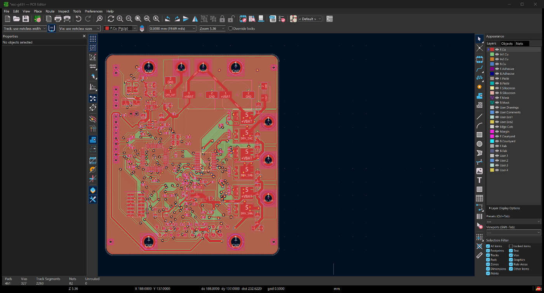Viewport: 544px width, 293px height.
Task: Select the Draw Arc tool
Action: click(479, 125)
